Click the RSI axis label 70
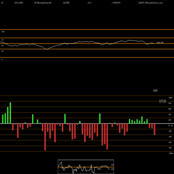The width and height of the screenshot is (174, 174). click(2, 40)
